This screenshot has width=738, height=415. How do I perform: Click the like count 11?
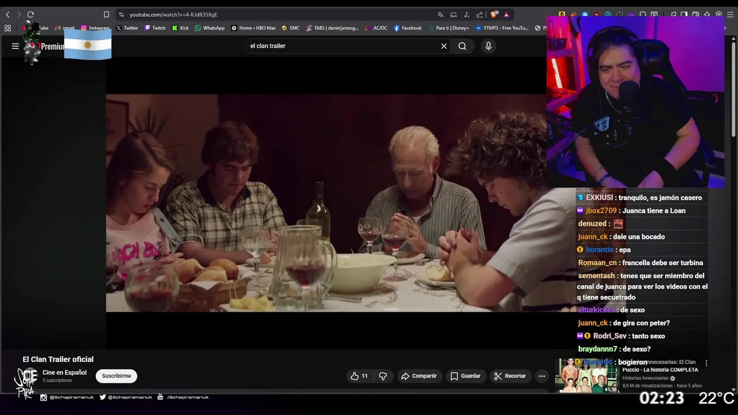tap(364, 376)
